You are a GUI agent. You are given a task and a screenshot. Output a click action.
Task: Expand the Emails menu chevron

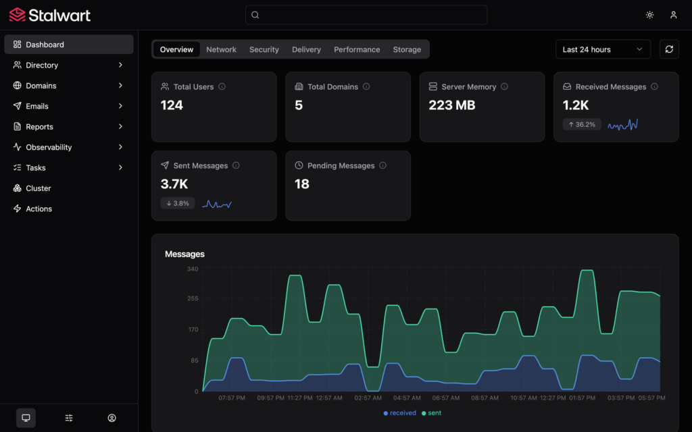point(120,106)
